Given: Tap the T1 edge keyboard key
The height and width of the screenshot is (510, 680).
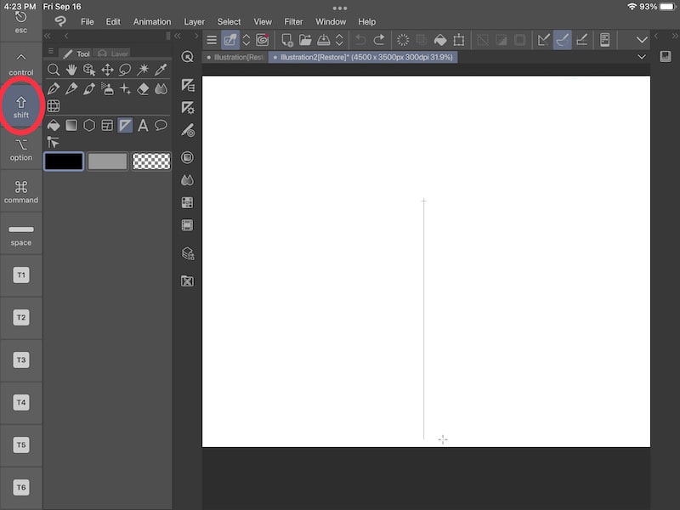Looking at the screenshot, I should 20,275.
